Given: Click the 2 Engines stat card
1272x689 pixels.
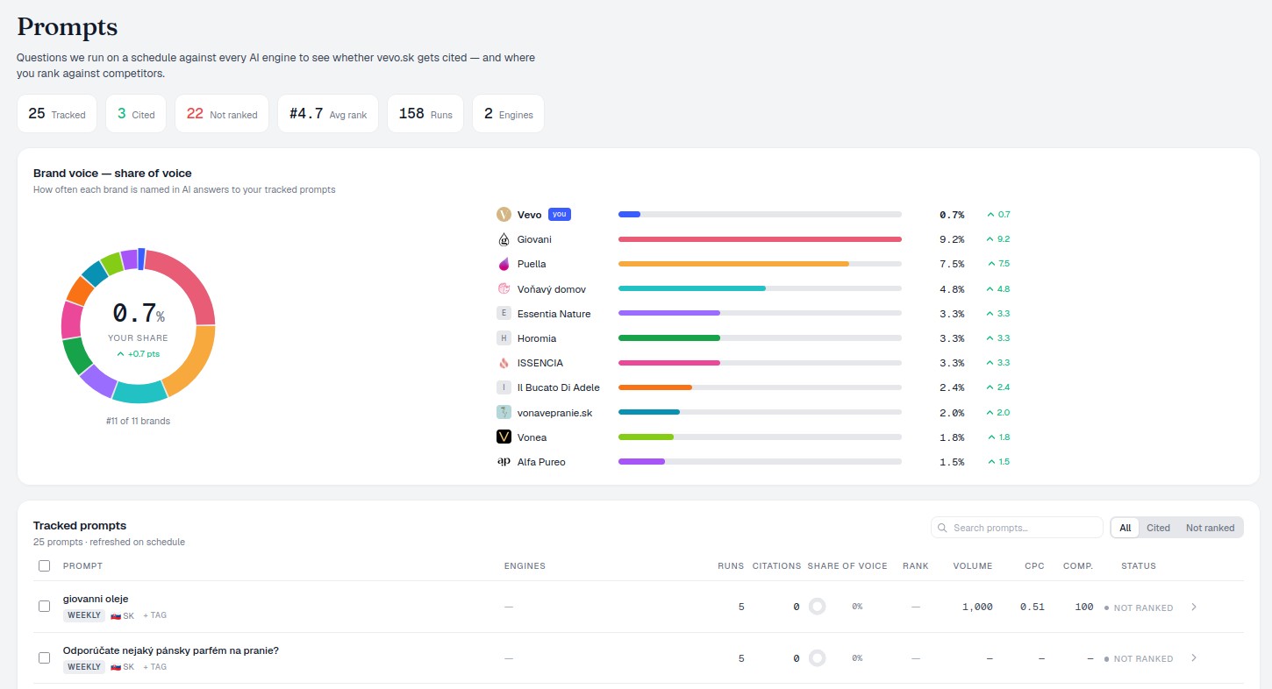Looking at the screenshot, I should (508, 114).
